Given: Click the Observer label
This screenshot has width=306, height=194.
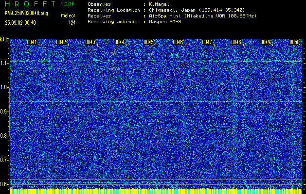Looking at the screenshot, I should 99,4.
